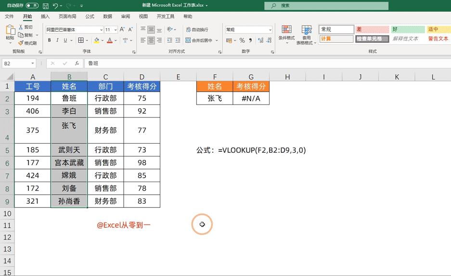Image resolution: width=451 pixels, height=276 pixels.
Task: Click the red font color A
Action: [110, 40]
